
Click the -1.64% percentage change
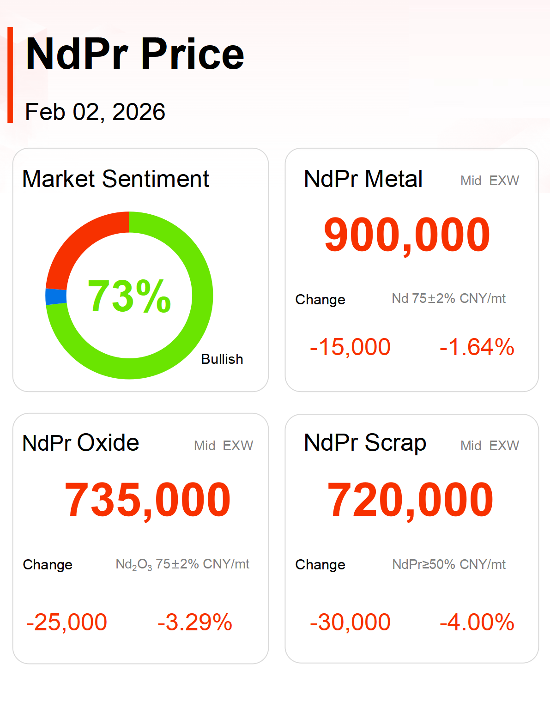point(477,347)
